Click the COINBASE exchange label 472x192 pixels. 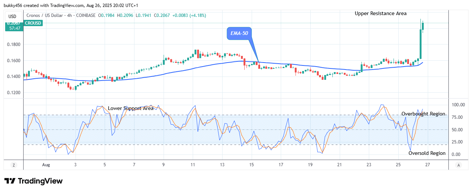tap(86, 15)
